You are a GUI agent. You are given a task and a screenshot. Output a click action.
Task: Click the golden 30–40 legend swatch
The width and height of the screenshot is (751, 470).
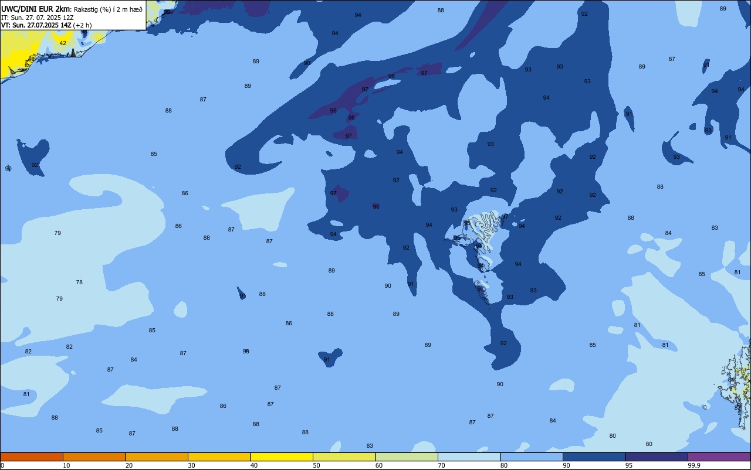pos(219,457)
